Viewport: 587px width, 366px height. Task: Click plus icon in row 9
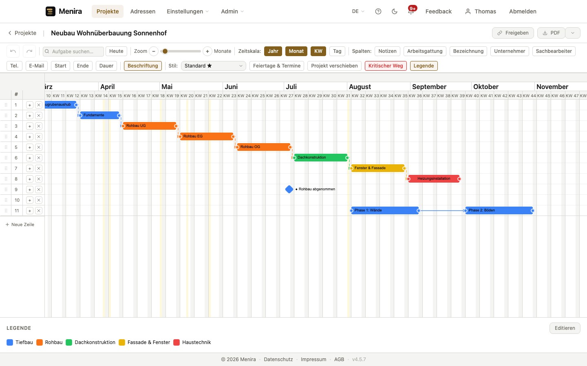click(x=30, y=190)
